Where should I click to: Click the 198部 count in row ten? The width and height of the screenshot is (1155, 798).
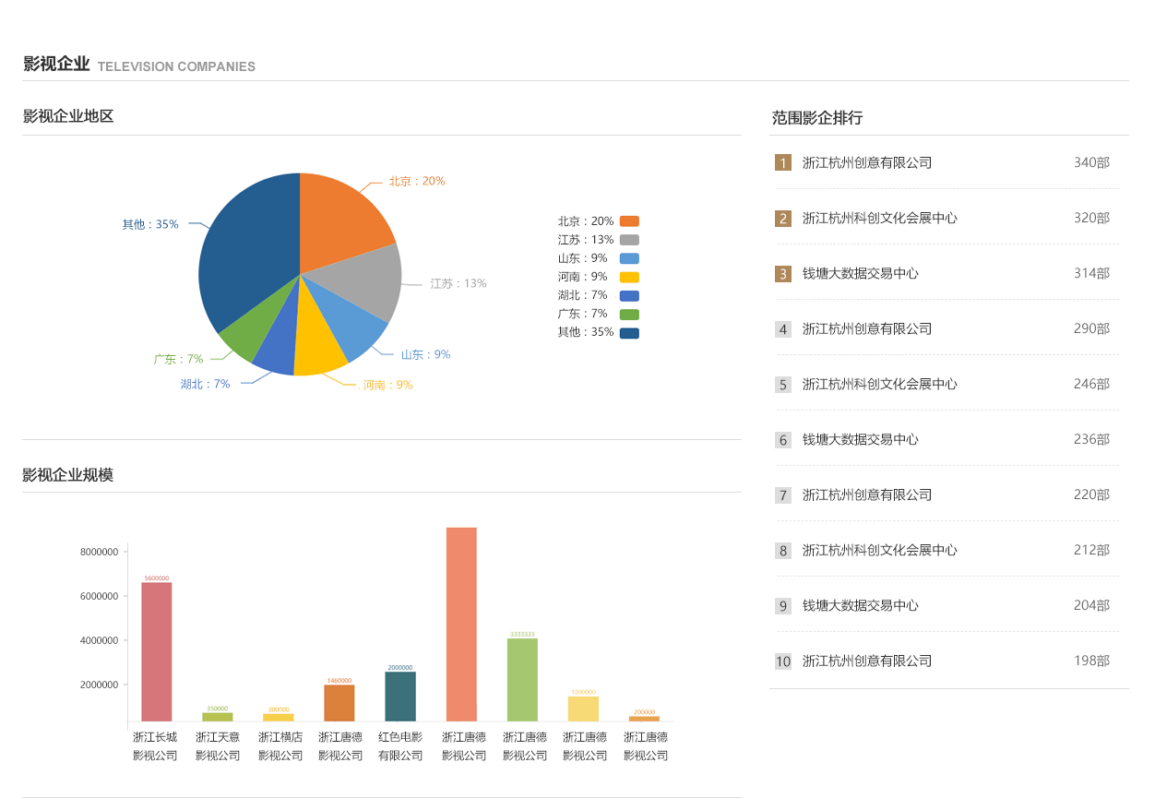(1091, 661)
